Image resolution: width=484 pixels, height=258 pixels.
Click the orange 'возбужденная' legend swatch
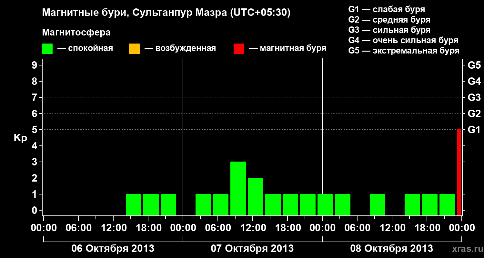[134, 49]
